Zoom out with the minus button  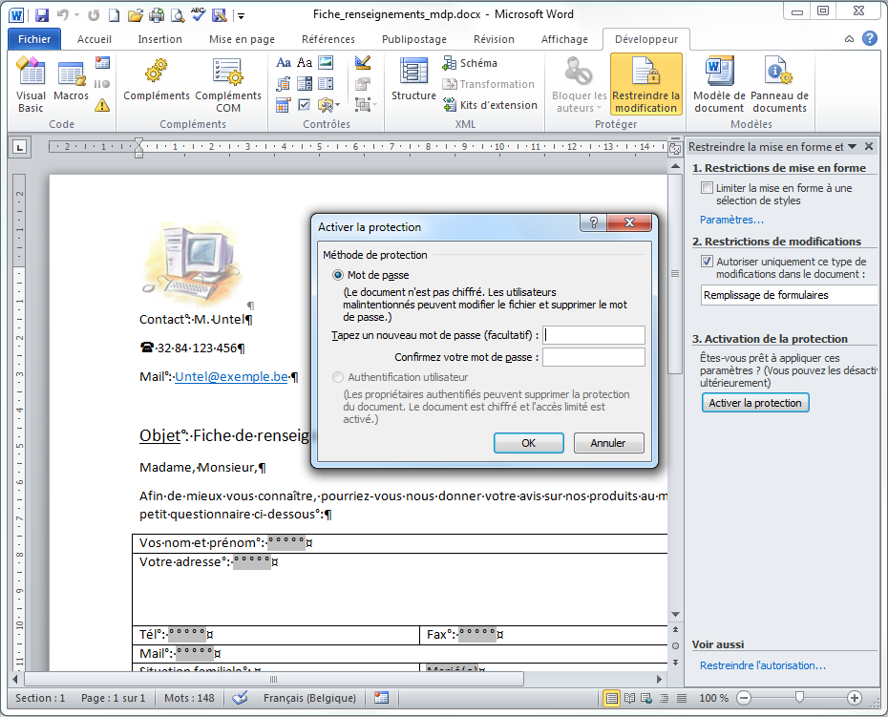tap(744, 698)
